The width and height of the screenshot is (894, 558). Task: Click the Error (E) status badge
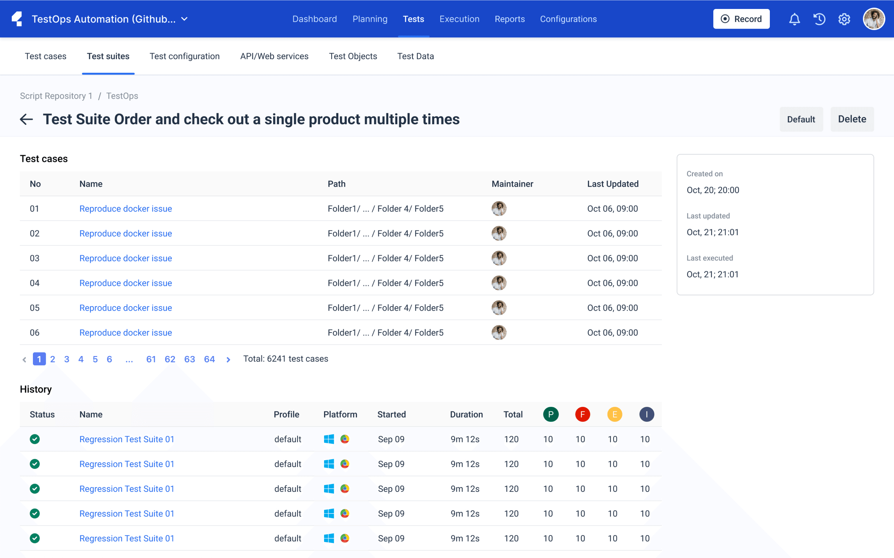(x=615, y=414)
